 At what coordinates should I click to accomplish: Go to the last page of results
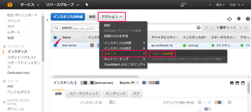tap(246, 28)
